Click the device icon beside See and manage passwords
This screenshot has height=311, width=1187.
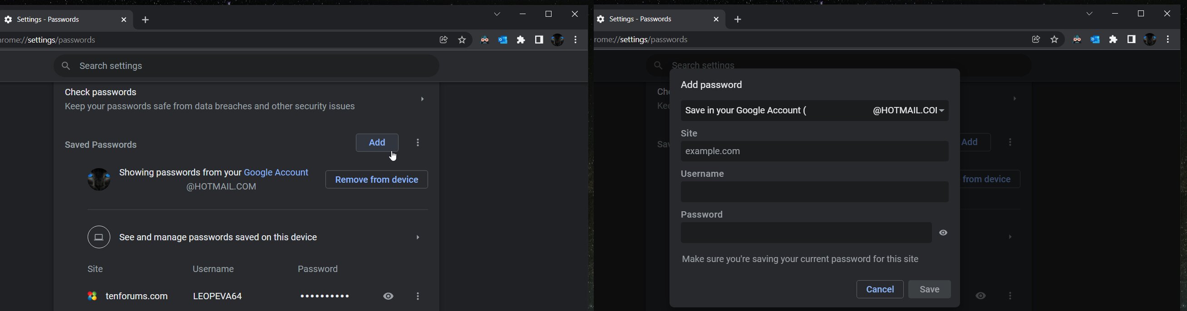[x=99, y=238]
